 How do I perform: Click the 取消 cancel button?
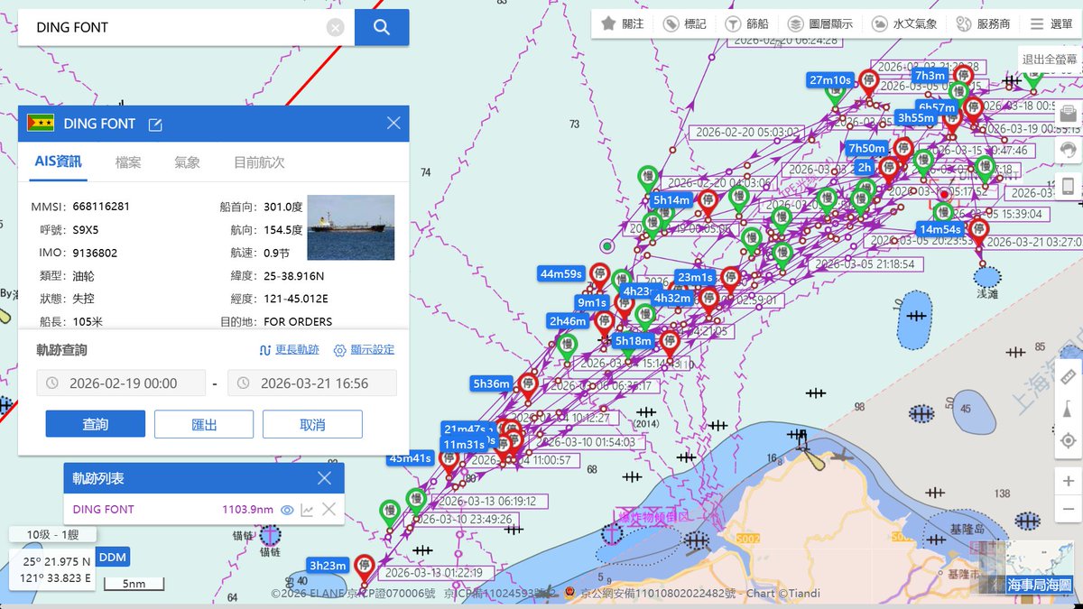coord(312,424)
